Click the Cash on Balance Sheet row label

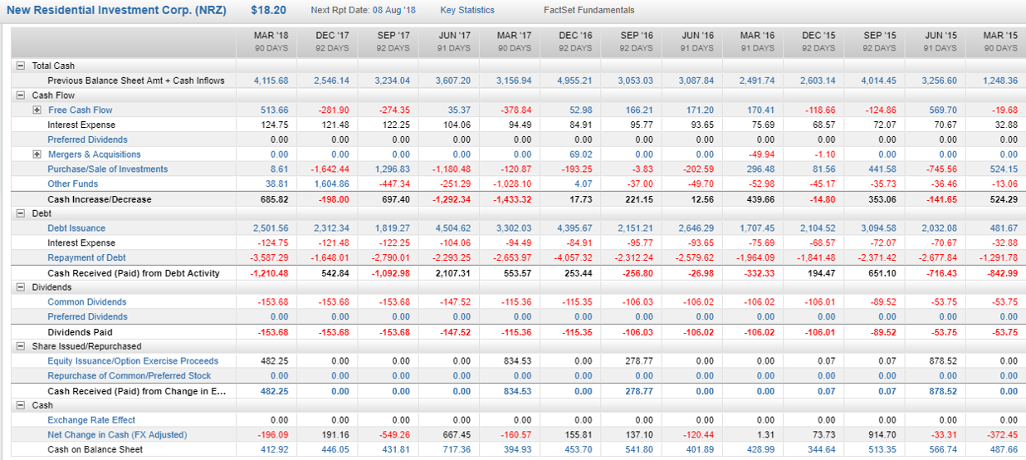95,450
